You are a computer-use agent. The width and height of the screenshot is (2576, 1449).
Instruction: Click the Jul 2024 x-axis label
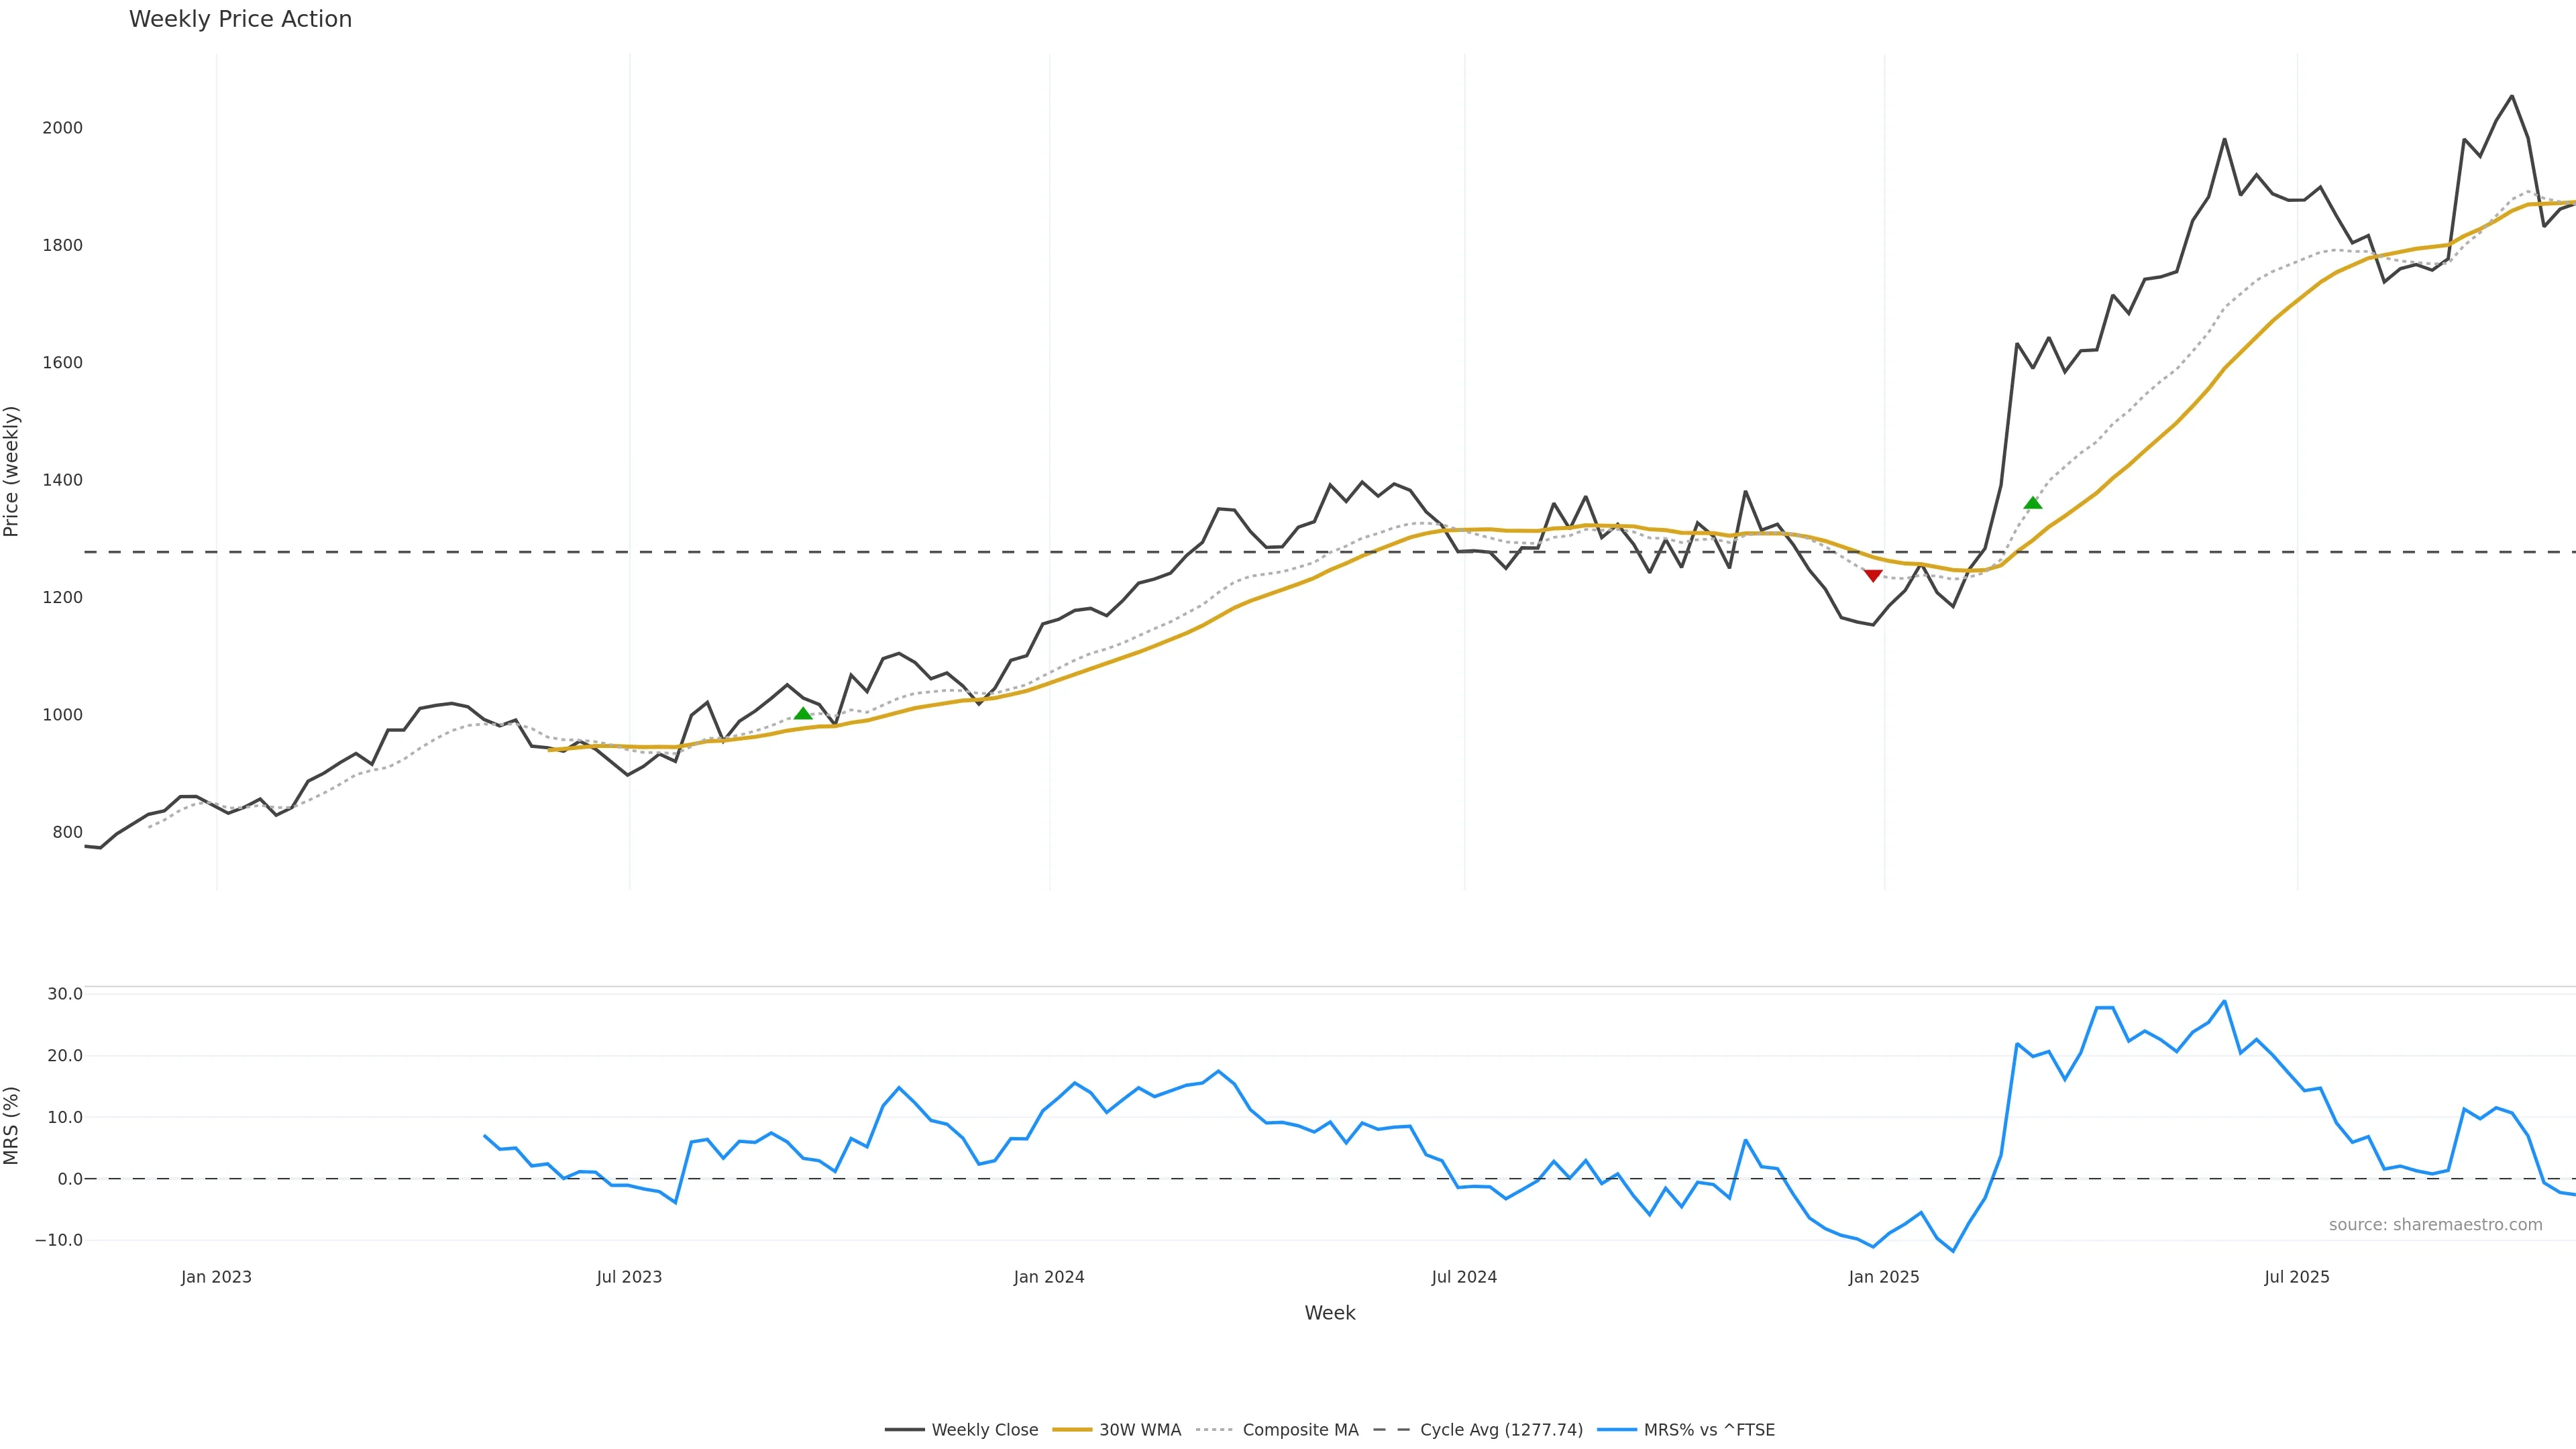point(1464,1277)
